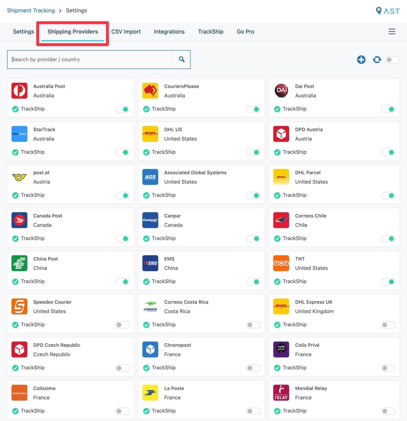Image resolution: width=407 pixels, height=421 pixels.
Task: Select the Shipping Providers tab
Action: click(73, 31)
